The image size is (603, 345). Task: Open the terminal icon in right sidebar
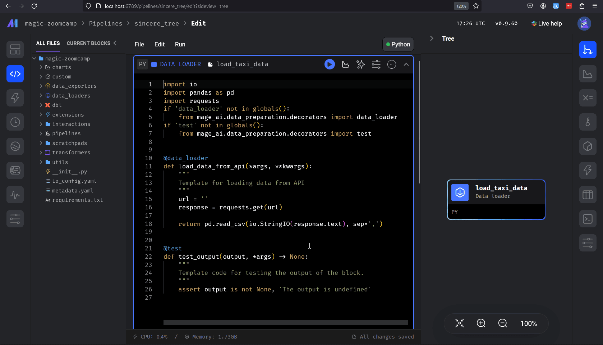[588, 219]
